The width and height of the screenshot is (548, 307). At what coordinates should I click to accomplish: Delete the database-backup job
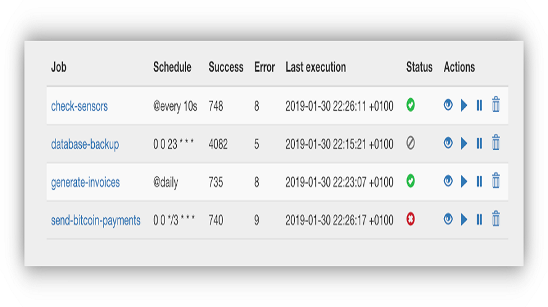(496, 142)
